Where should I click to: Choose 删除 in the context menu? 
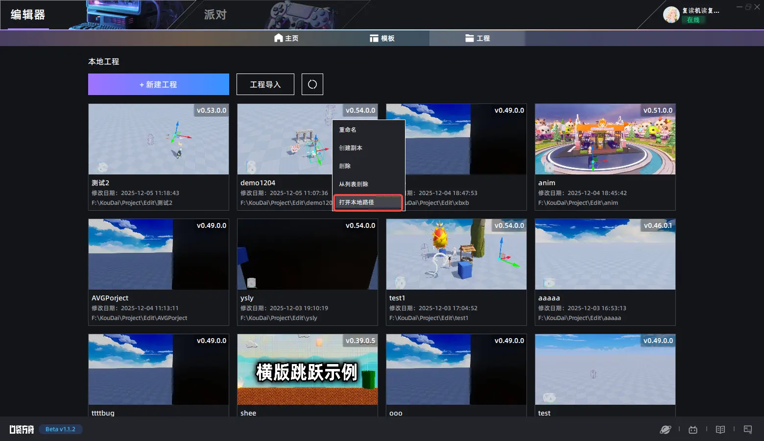345,166
